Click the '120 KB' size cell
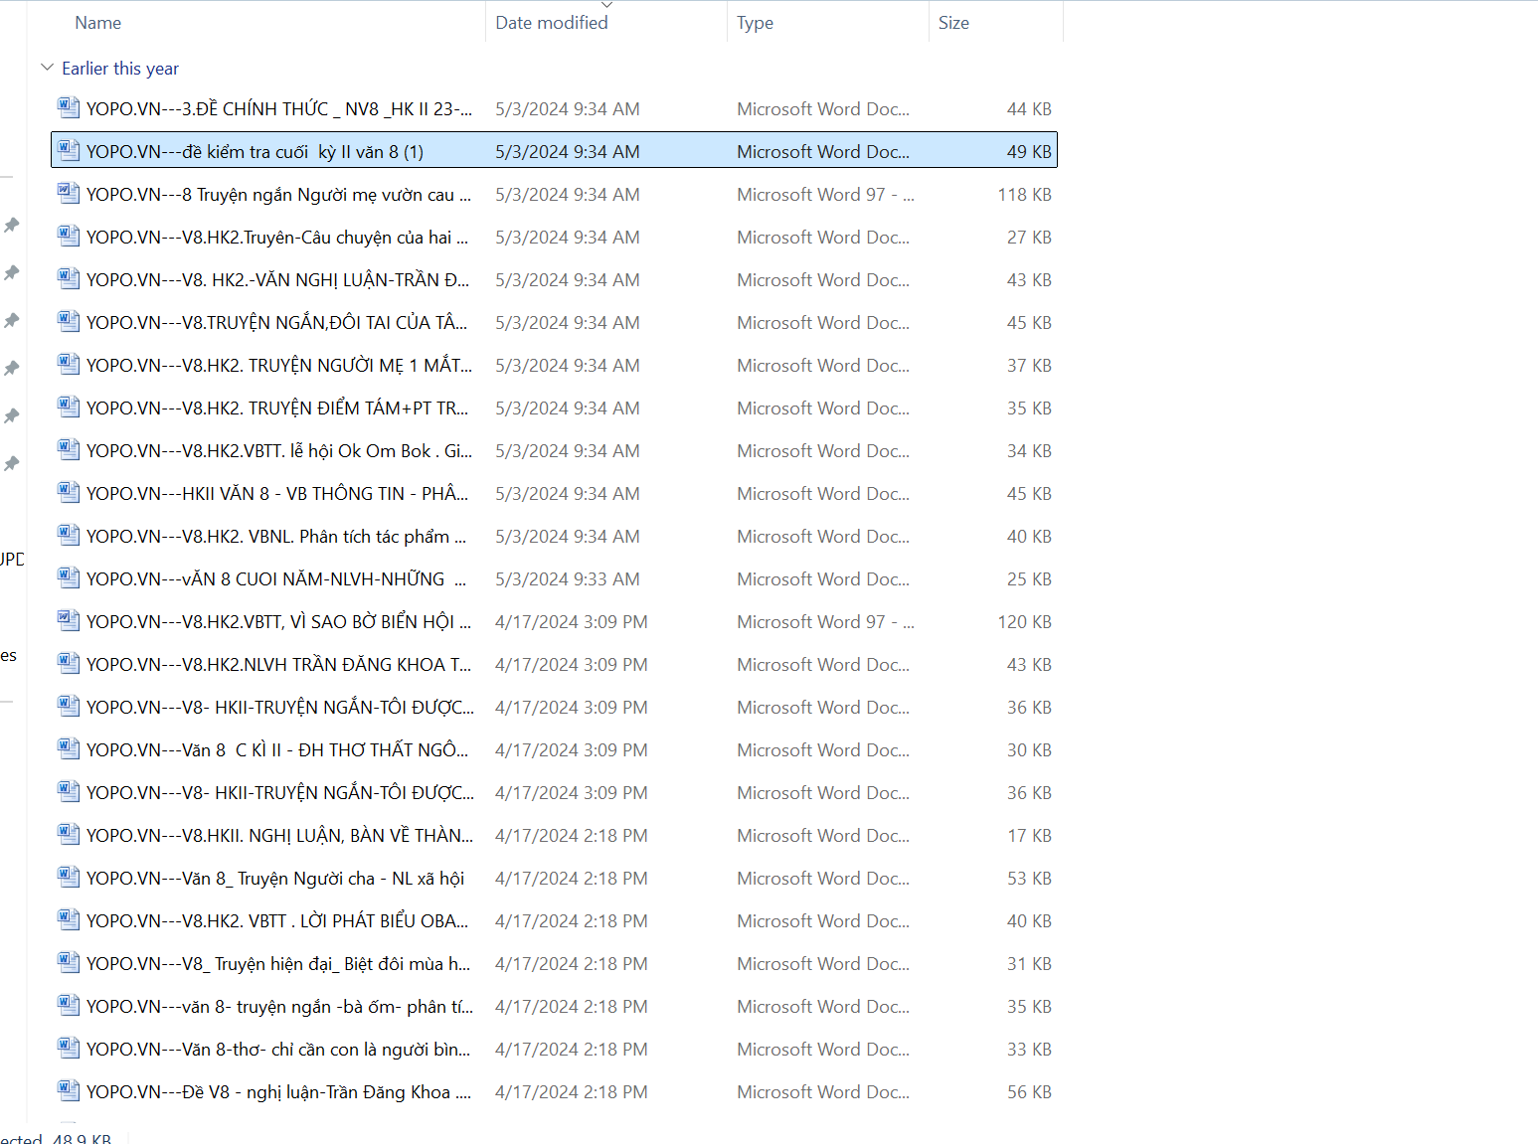The image size is (1538, 1144). 1025,622
